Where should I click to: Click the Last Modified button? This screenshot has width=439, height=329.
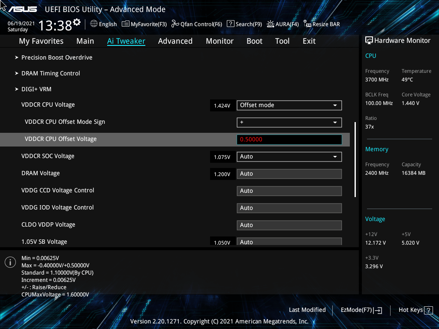(307, 310)
